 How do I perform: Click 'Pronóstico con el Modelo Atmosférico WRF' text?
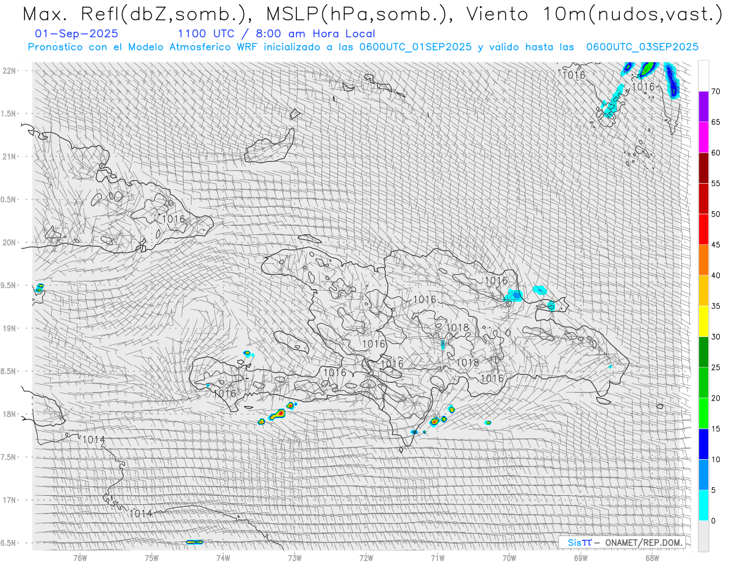[x=144, y=47]
